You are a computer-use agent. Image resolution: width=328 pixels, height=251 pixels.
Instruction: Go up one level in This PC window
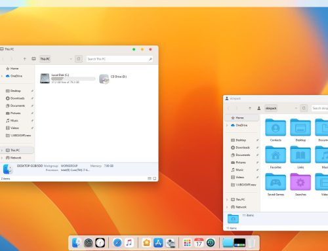point(25,59)
